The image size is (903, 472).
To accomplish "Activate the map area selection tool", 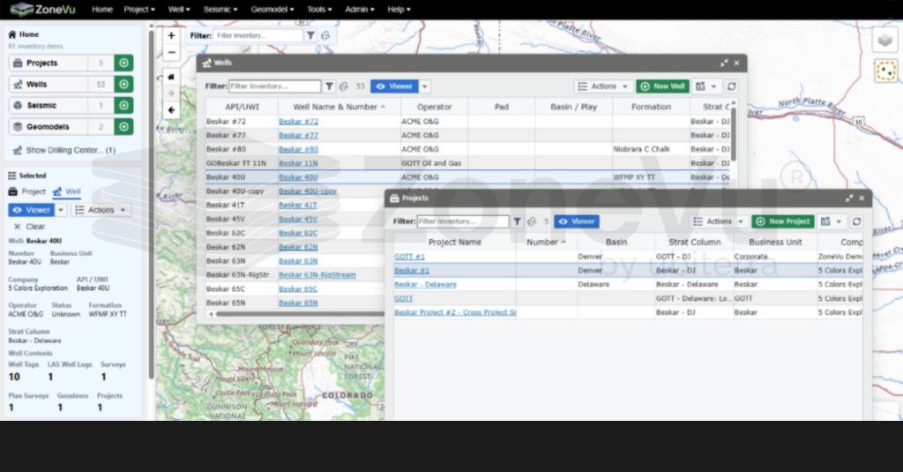I will pyautogui.click(x=885, y=71).
